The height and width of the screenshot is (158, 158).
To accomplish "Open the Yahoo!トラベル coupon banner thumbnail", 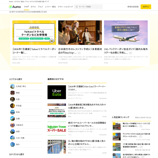I will coord(34,33).
